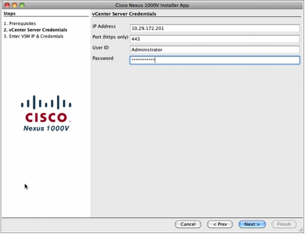Click into the User ID field

(x=214, y=50)
